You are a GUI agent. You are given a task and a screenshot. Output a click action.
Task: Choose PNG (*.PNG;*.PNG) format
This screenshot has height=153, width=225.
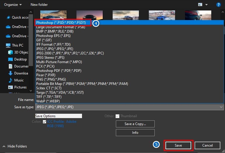click(x=129, y=79)
